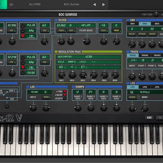Select the LFO1 tab
The width and height of the screenshot is (163, 163).
coord(133,87)
